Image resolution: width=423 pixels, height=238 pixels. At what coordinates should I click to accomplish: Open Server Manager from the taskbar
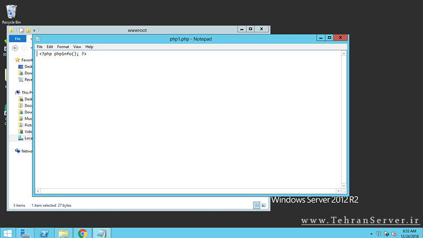click(24, 233)
